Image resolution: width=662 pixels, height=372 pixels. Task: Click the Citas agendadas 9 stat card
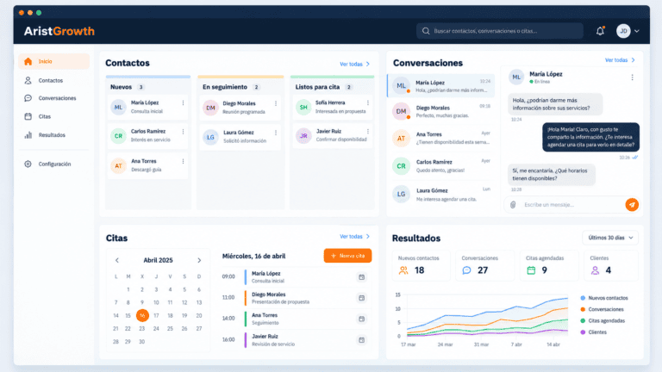(548, 265)
